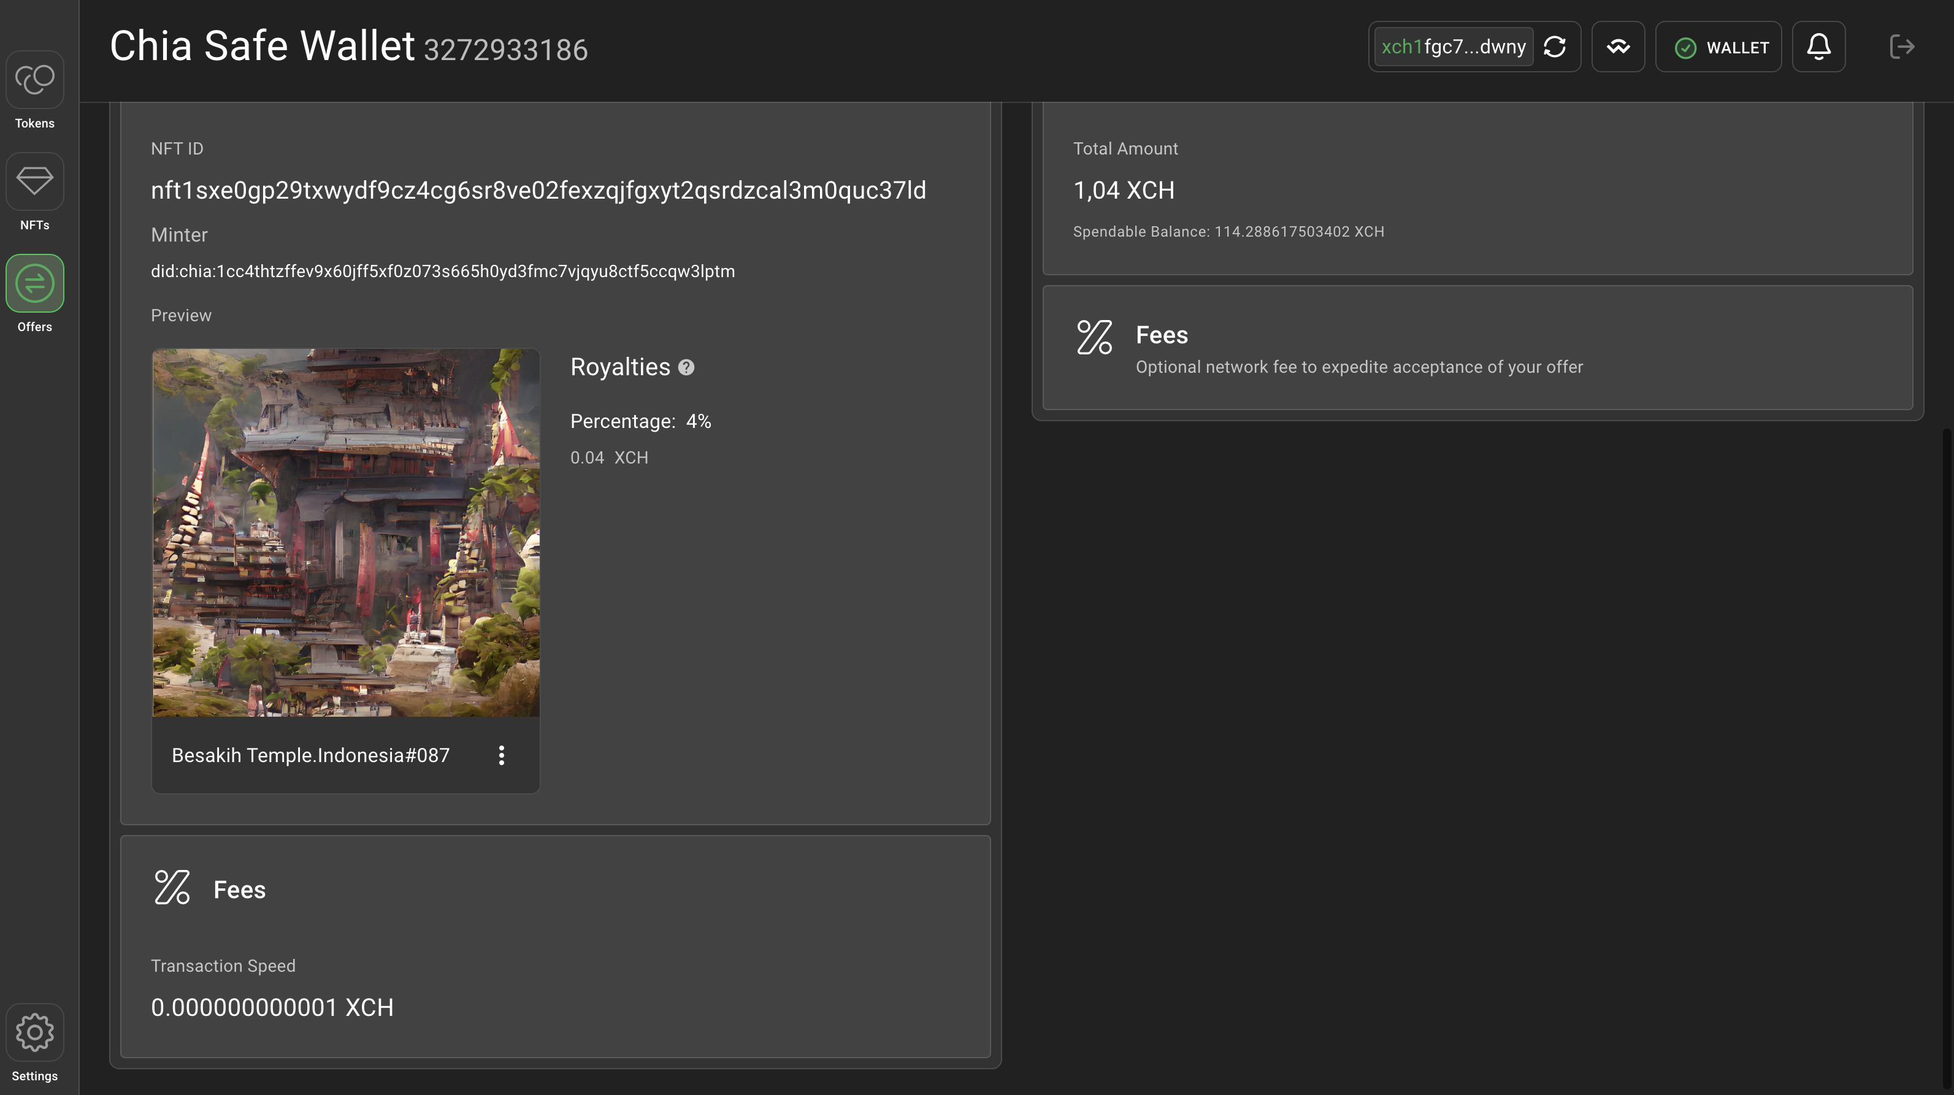Screen dimensions: 1954x1095
Task: Select the Tokens icon in the sidebar
Action: [x=34, y=80]
